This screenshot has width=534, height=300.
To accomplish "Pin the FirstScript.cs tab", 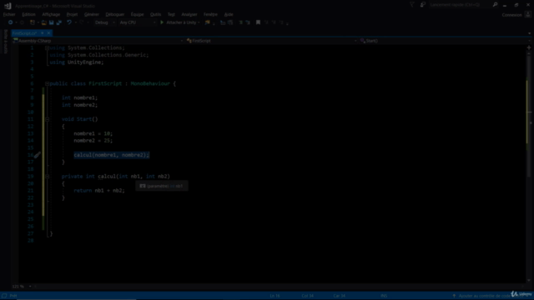I will point(43,33).
